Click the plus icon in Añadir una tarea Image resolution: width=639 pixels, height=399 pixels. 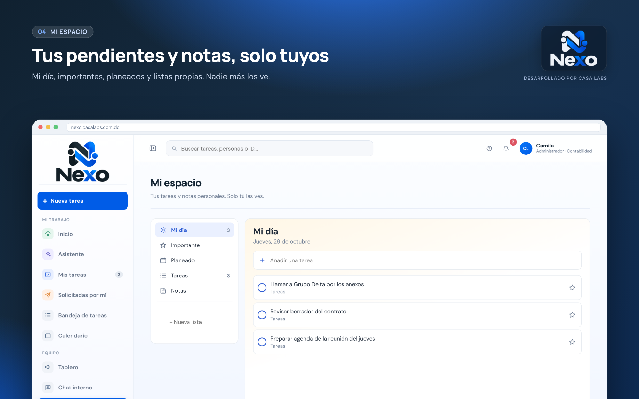pos(262,260)
